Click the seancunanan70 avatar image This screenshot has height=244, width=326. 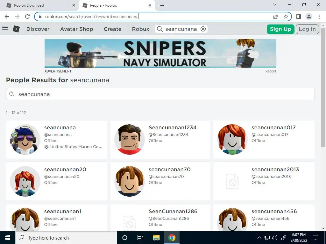129,181
